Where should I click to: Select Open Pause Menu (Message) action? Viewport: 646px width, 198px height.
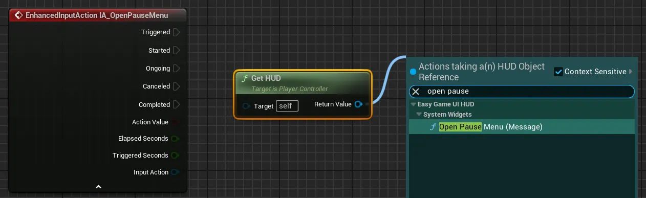522,127
